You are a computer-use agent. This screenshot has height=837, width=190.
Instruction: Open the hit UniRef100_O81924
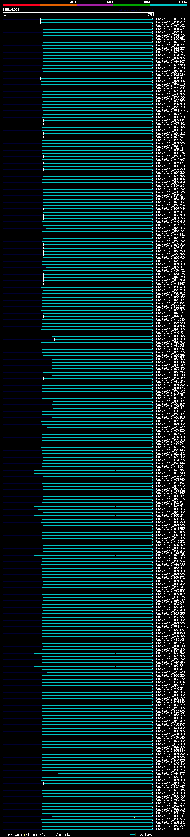coord(170,29)
